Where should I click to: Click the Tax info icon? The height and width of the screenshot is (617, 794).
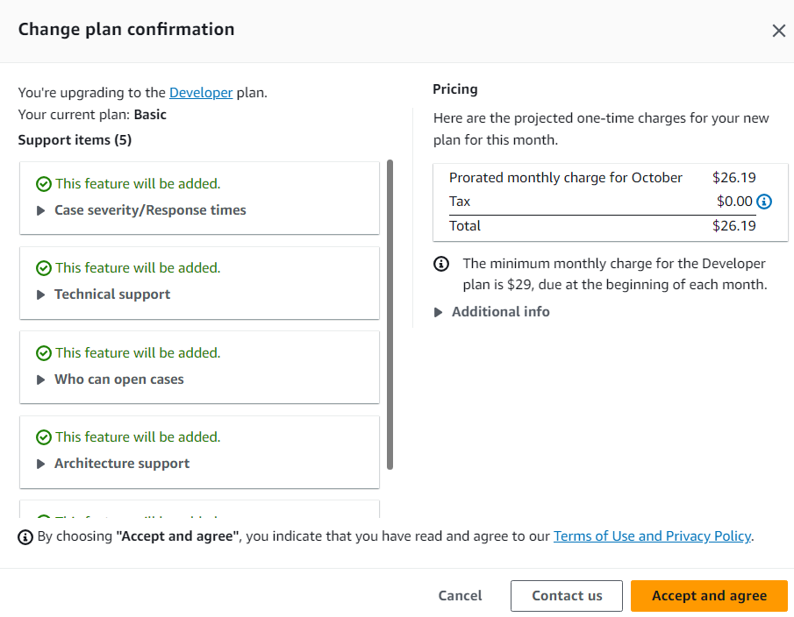tap(764, 202)
